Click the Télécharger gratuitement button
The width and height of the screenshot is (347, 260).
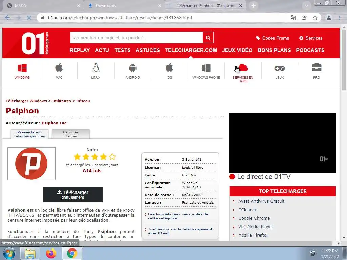[x=73, y=195]
